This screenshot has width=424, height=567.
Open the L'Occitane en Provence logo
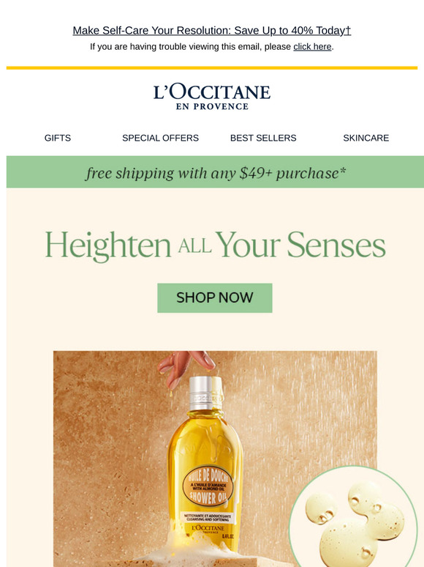click(x=212, y=97)
